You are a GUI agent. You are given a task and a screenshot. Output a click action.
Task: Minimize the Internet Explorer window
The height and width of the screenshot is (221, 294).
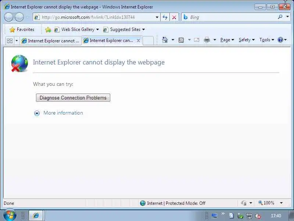(x=261, y=7)
